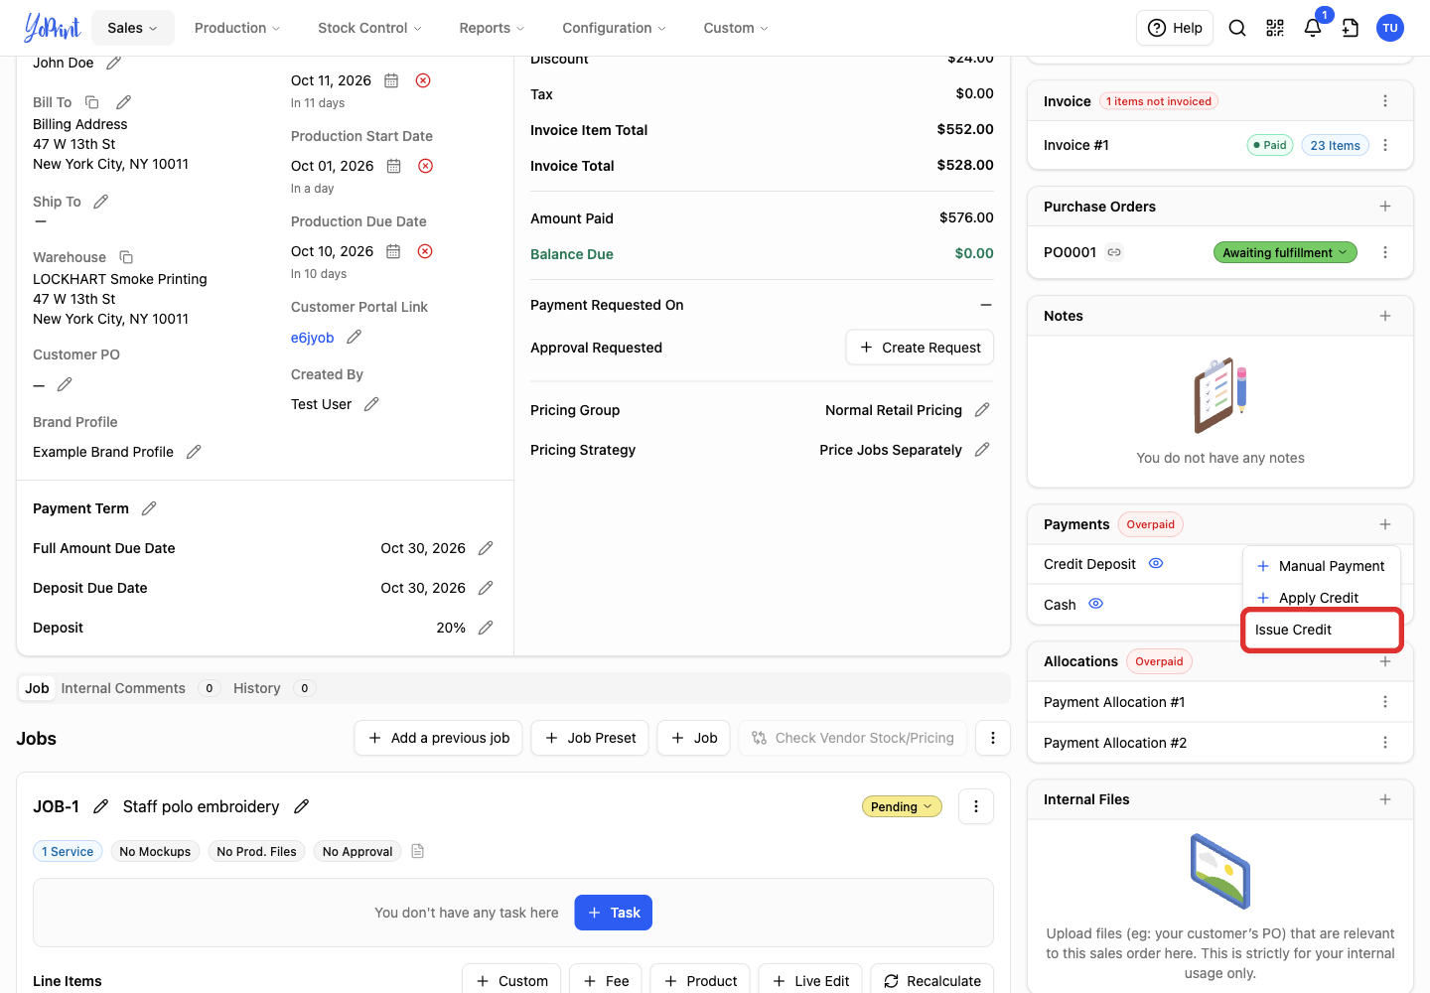Click the TU user avatar

pos(1390,28)
